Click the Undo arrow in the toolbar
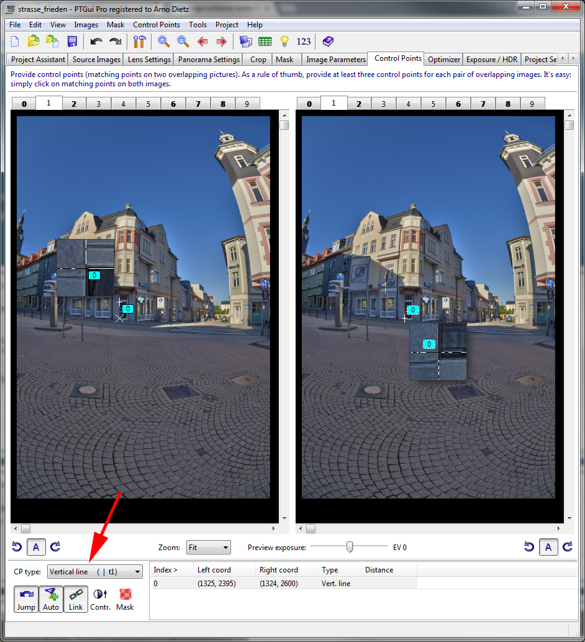Viewport: 585px width, 642px height. click(x=96, y=42)
